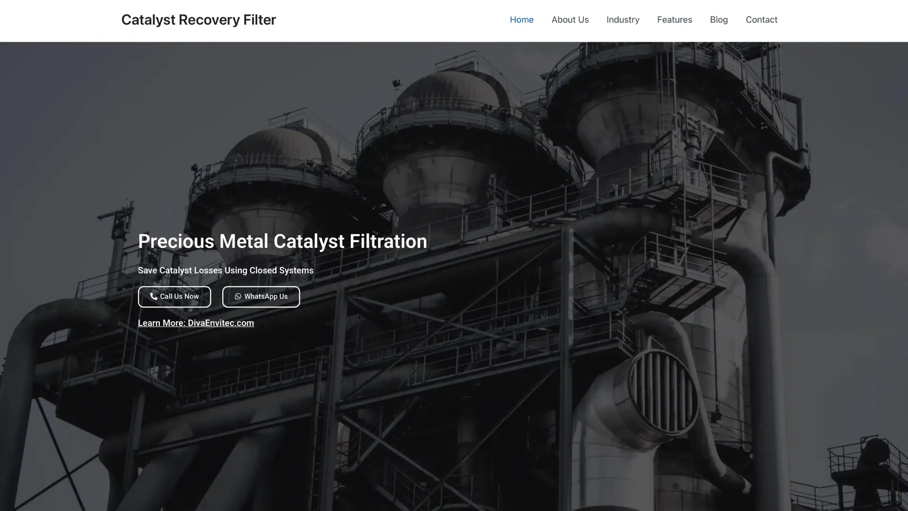Click the Catalyst Recovery Filter site title

click(x=199, y=20)
